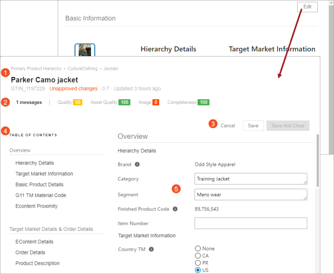This screenshot has width=334, height=274.
Task: Choose the PR country option
Action: point(198,263)
